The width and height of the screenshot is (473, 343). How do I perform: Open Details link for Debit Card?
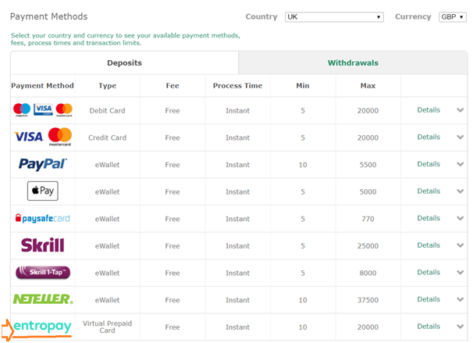point(429,110)
